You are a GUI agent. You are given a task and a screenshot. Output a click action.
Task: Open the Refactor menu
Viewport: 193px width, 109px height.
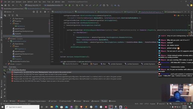30,2
